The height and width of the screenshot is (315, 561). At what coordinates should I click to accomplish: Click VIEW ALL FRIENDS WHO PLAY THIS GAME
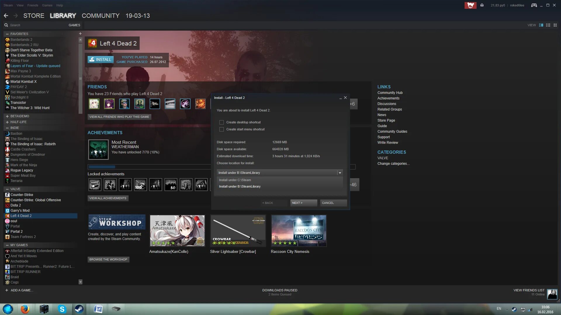click(x=119, y=117)
